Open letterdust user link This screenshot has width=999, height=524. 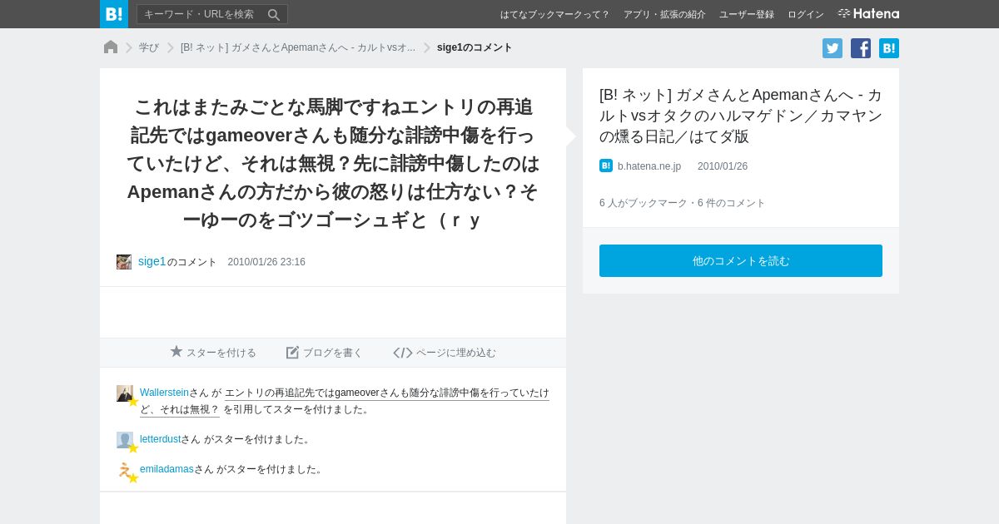[x=161, y=439]
